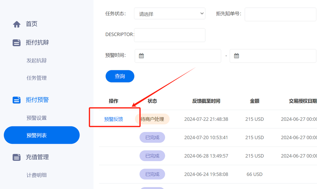The image size is (317, 189).
Task: Click the blue 查询 button
Action: 120,76
